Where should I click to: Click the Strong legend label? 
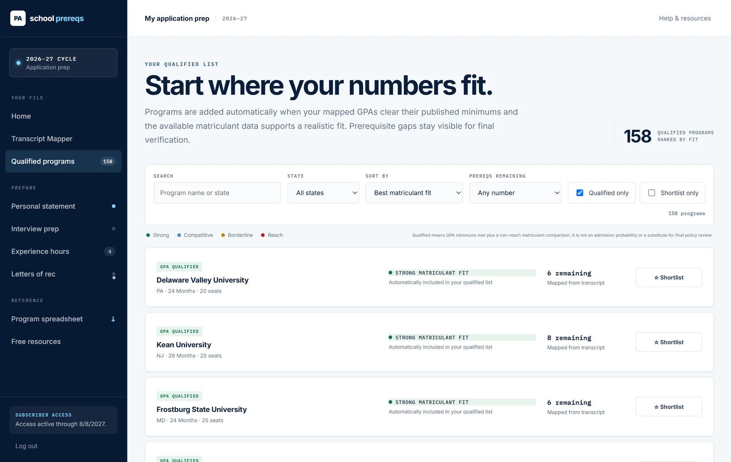(161, 235)
